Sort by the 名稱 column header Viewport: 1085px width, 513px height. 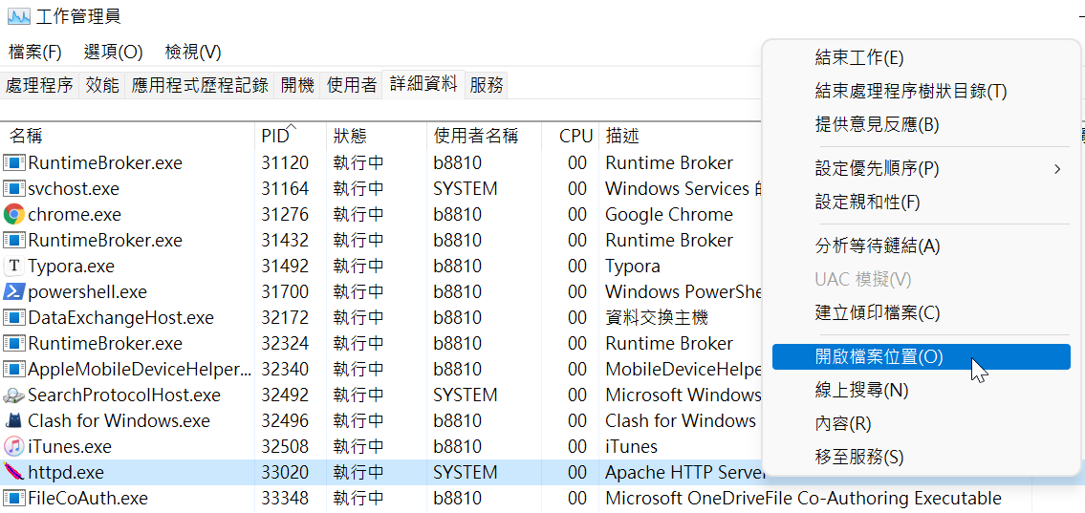click(128, 137)
